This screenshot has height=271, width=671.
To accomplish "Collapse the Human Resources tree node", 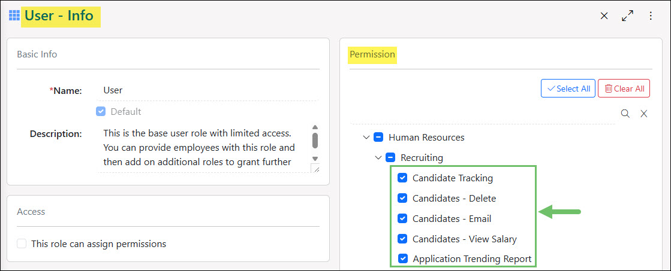I will tap(366, 138).
